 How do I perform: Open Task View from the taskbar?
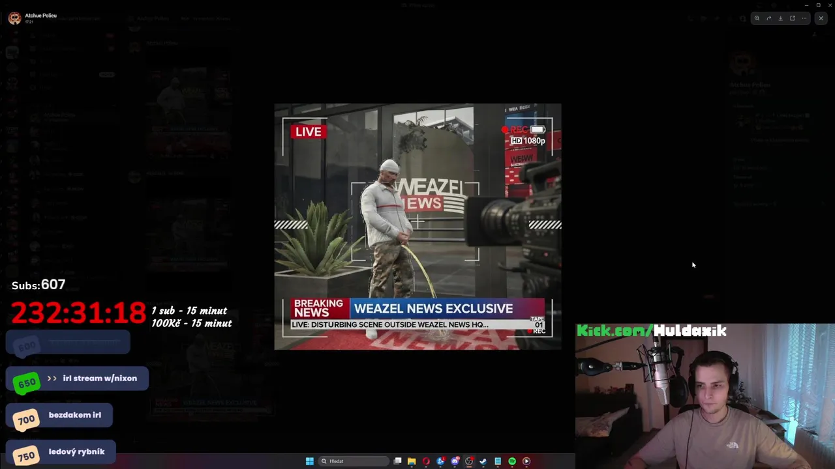[x=397, y=461]
